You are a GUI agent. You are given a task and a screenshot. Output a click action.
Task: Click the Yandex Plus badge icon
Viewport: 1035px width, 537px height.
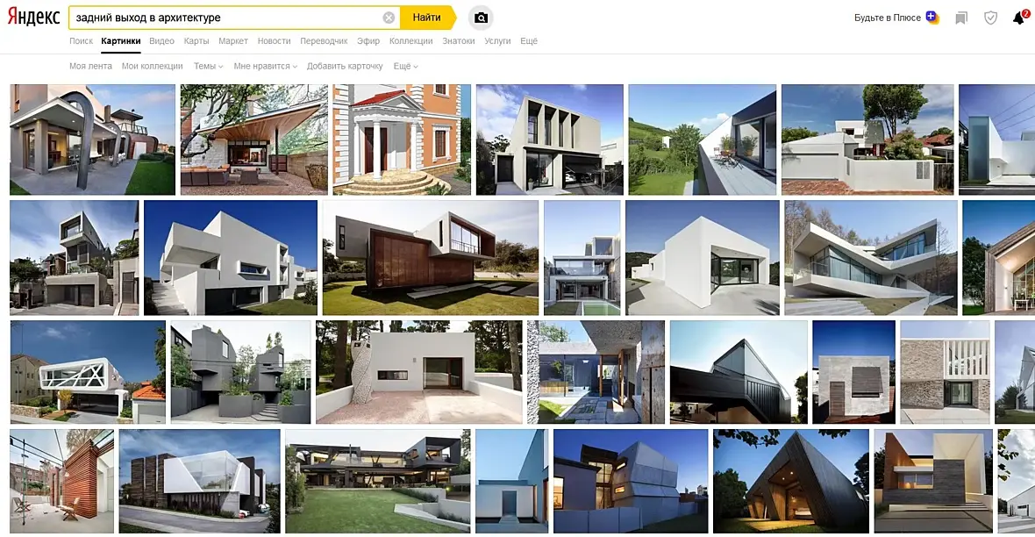[932, 18]
